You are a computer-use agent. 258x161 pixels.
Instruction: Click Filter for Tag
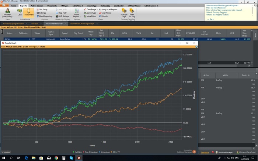pos(132,13)
